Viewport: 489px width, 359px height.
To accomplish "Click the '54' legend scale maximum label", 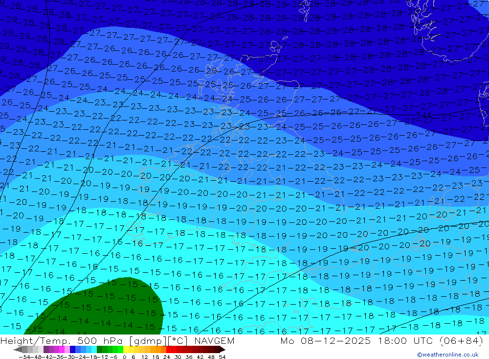I will 222,357.
